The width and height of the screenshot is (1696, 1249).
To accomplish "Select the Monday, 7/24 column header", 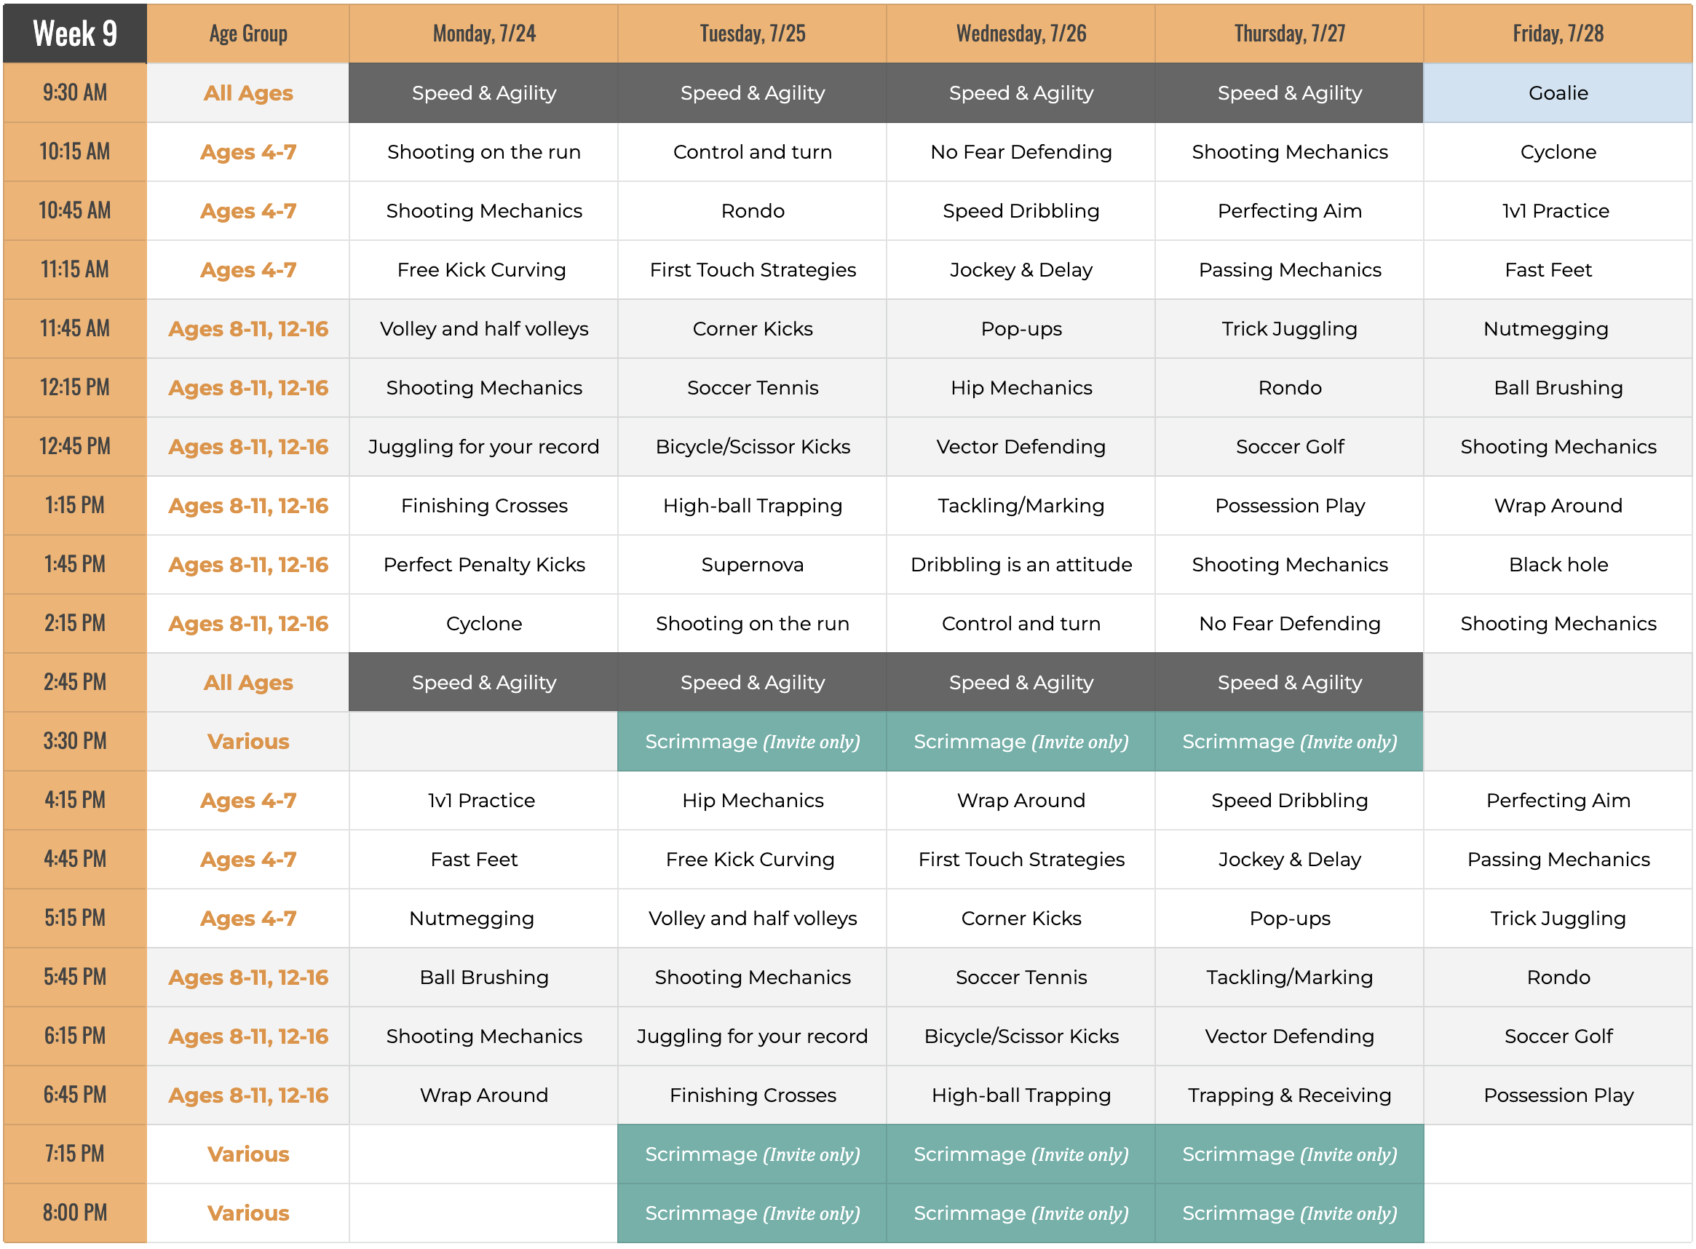I will (484, 33).
